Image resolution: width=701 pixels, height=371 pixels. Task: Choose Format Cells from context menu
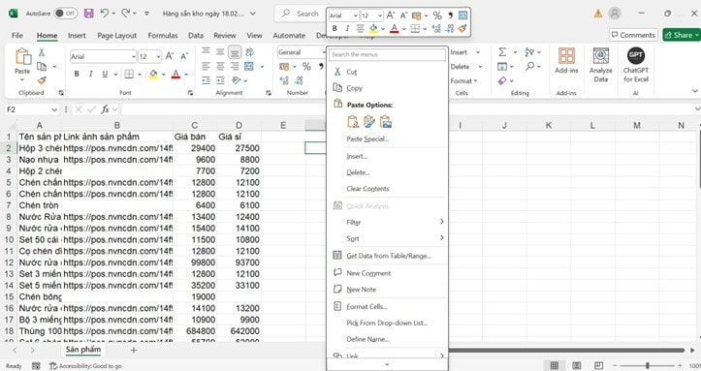(366, 306)
